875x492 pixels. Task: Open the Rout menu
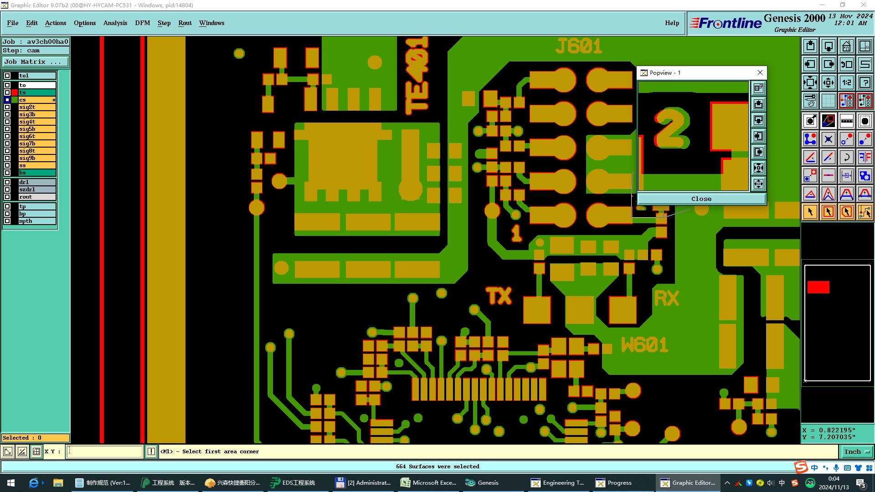[185, 23]
